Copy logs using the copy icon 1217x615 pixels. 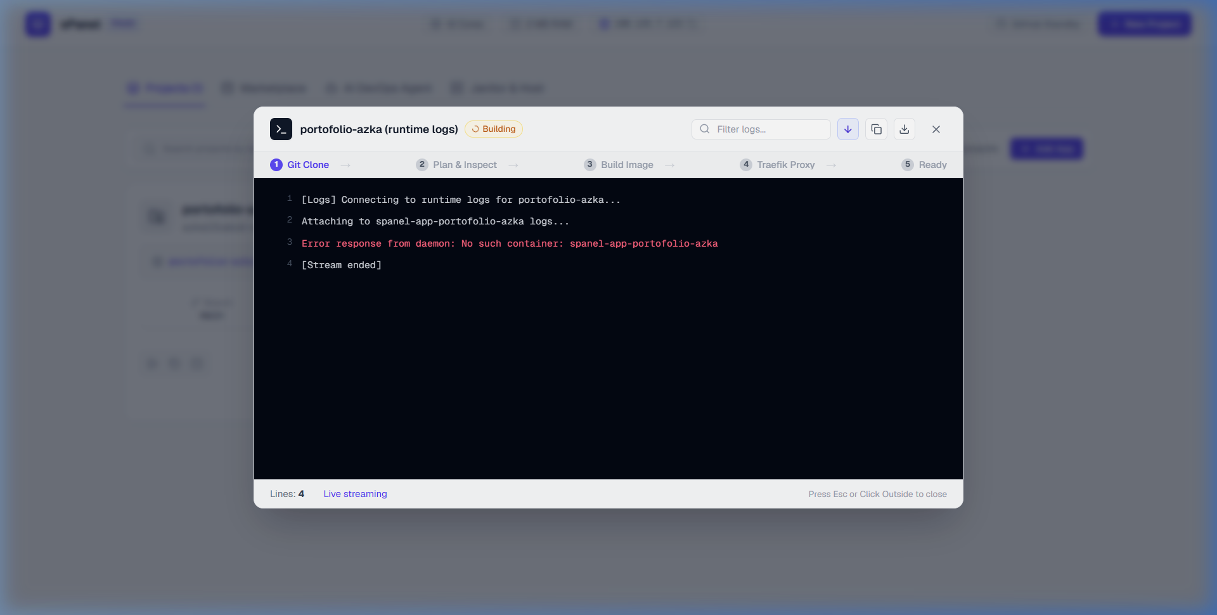tap(877, 129)
